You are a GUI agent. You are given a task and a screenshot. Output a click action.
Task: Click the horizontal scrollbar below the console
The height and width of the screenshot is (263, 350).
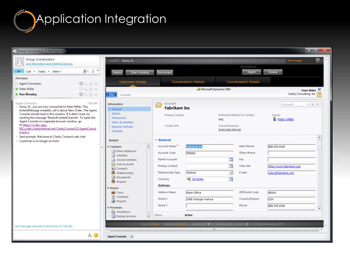pos(214,229)
